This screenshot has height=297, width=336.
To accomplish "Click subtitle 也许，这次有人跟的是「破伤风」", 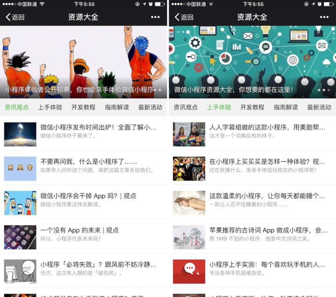I will [81, 273].
